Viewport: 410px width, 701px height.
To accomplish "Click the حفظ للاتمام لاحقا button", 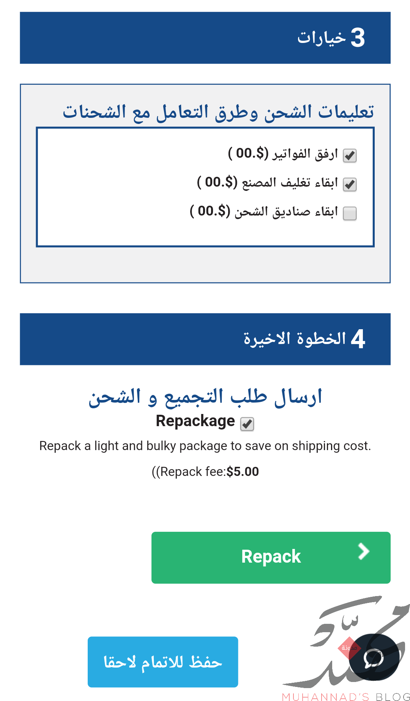I will [x=163, y=662].
